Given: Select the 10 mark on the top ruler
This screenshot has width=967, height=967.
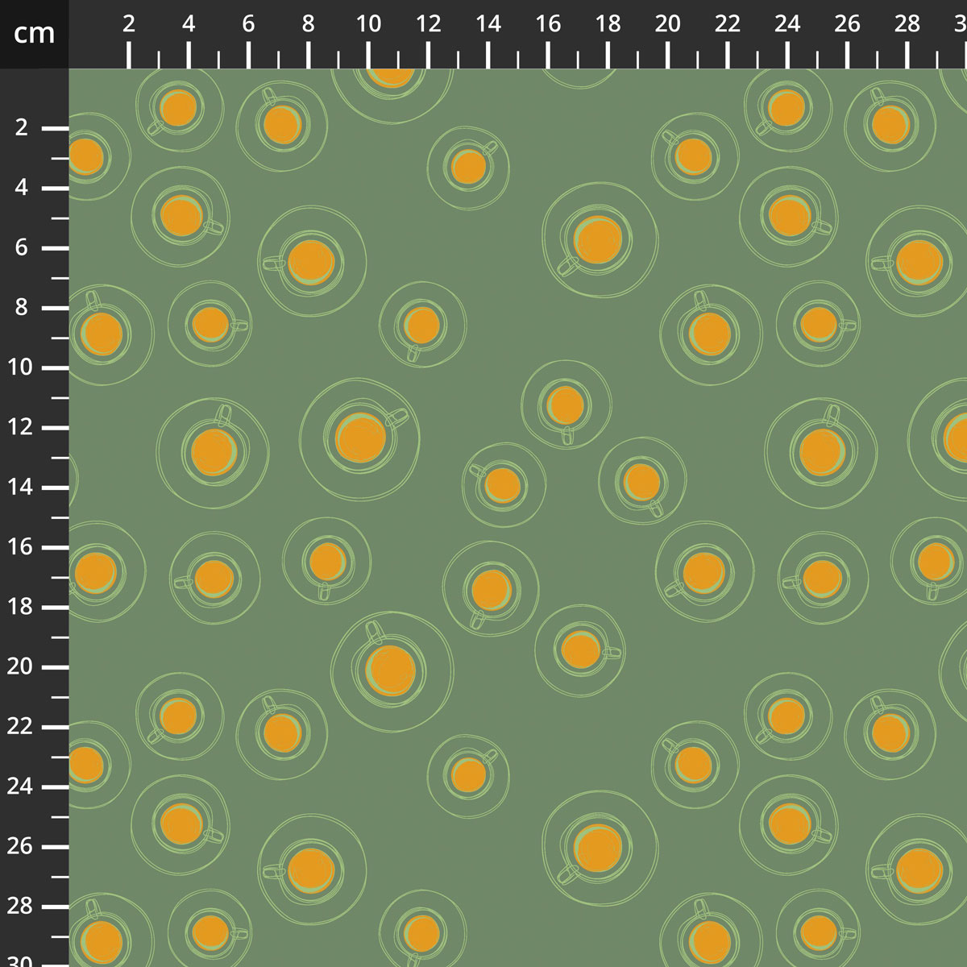Looking at the screenshot, I should (x=368, y=24).
